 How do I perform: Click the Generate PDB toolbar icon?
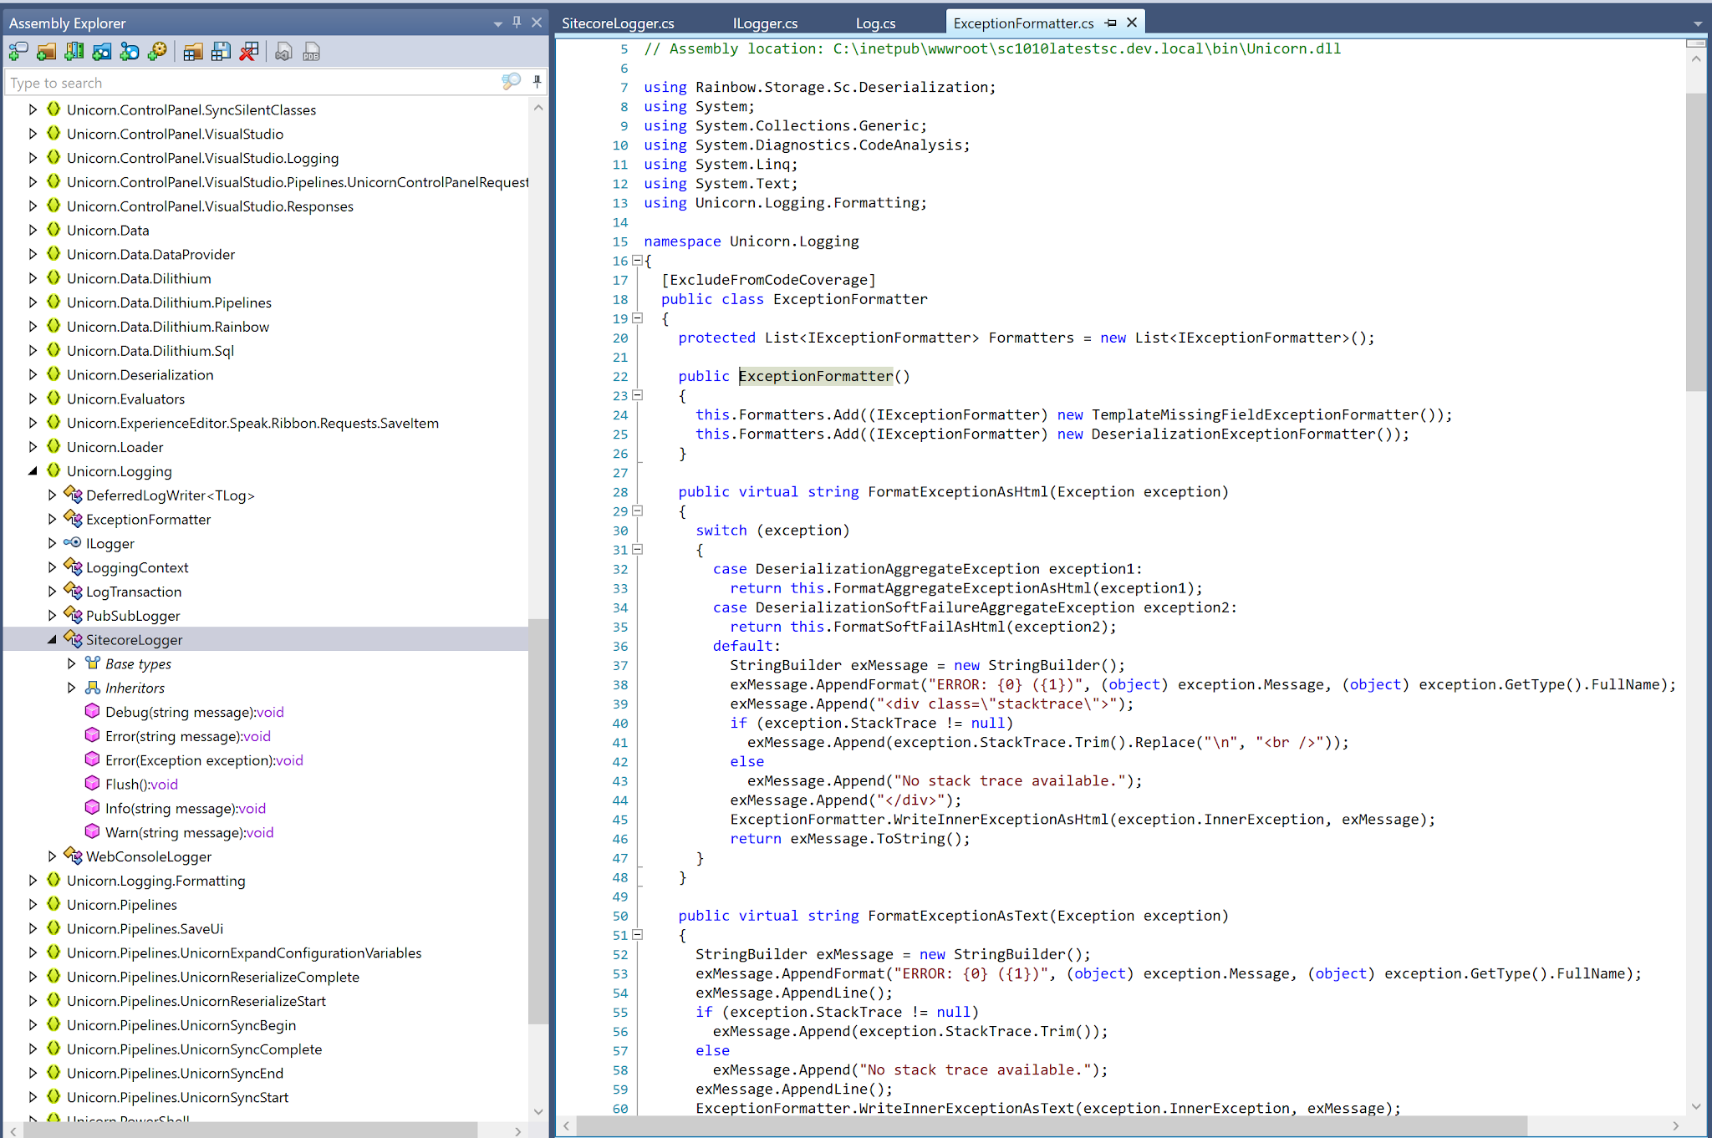pos(311,52)
